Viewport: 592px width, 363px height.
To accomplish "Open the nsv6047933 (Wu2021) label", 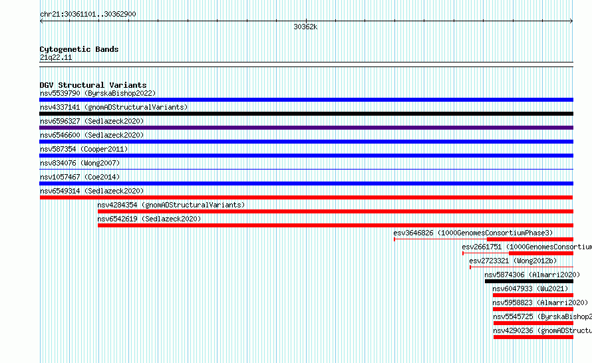I will coord(530,289).
